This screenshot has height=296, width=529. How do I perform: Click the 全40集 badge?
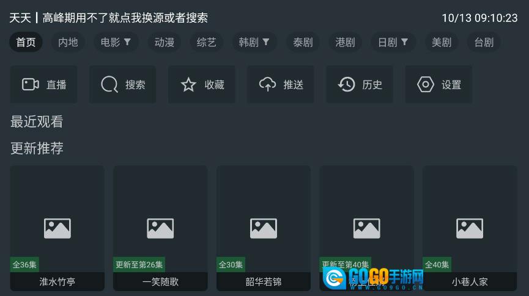point(437,265)
